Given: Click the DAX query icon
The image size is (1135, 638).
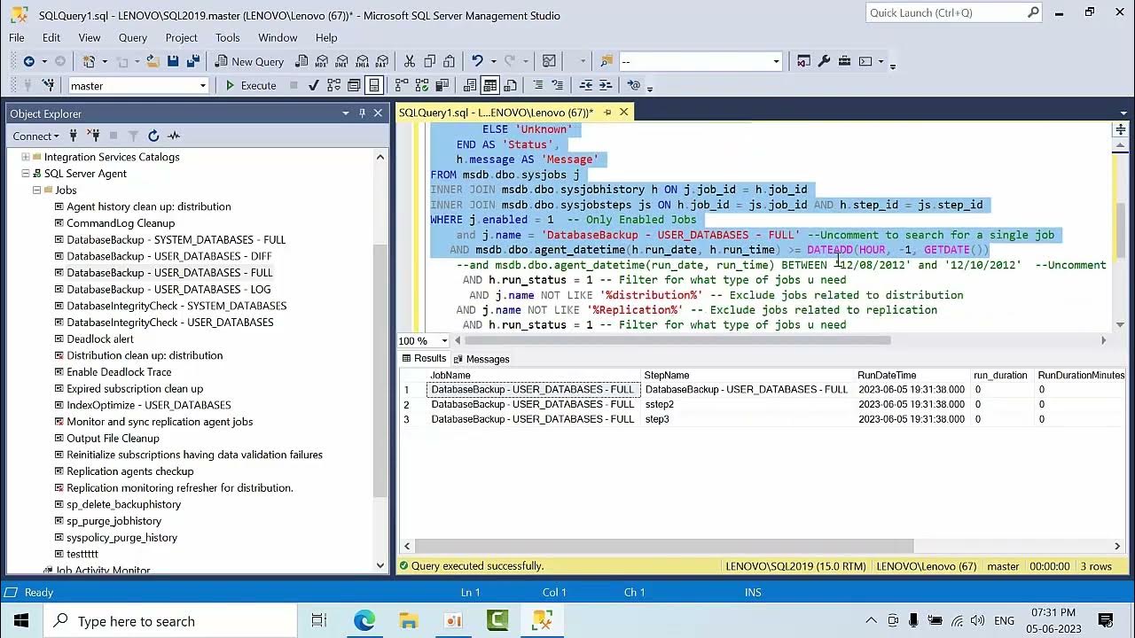Looking at the screenshot, I should pyautogui.click(x=382, y=61).
